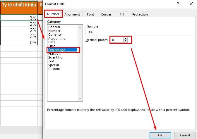Go to the Border tab

pyautogui.click(x=106, y=14)
